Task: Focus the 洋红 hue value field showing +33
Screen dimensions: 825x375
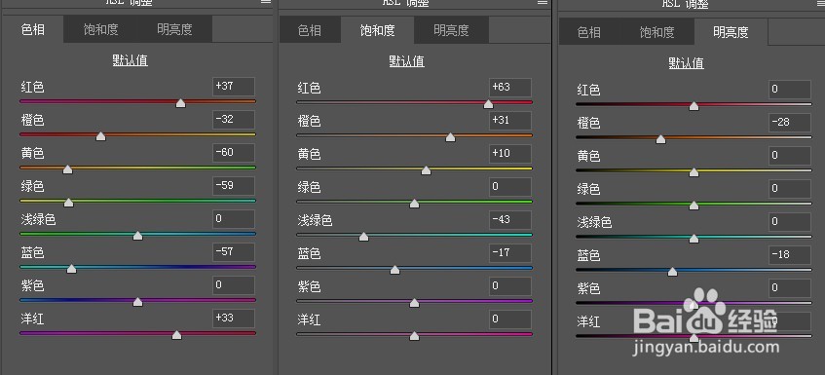Action: (x=234, y=319)
